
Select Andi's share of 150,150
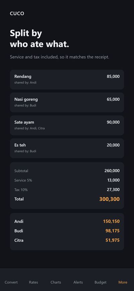coord(111,222)
